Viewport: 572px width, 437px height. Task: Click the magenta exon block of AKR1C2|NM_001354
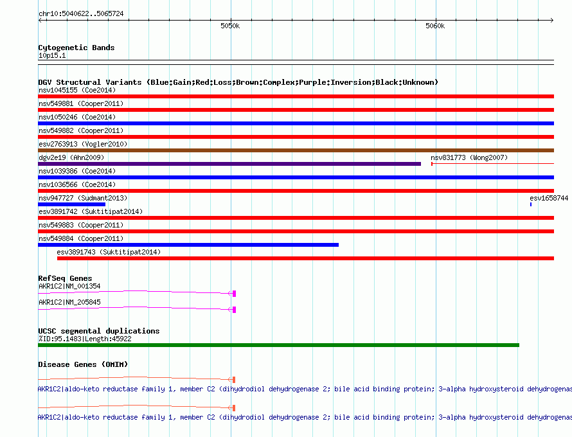click(x=234, y=294)
